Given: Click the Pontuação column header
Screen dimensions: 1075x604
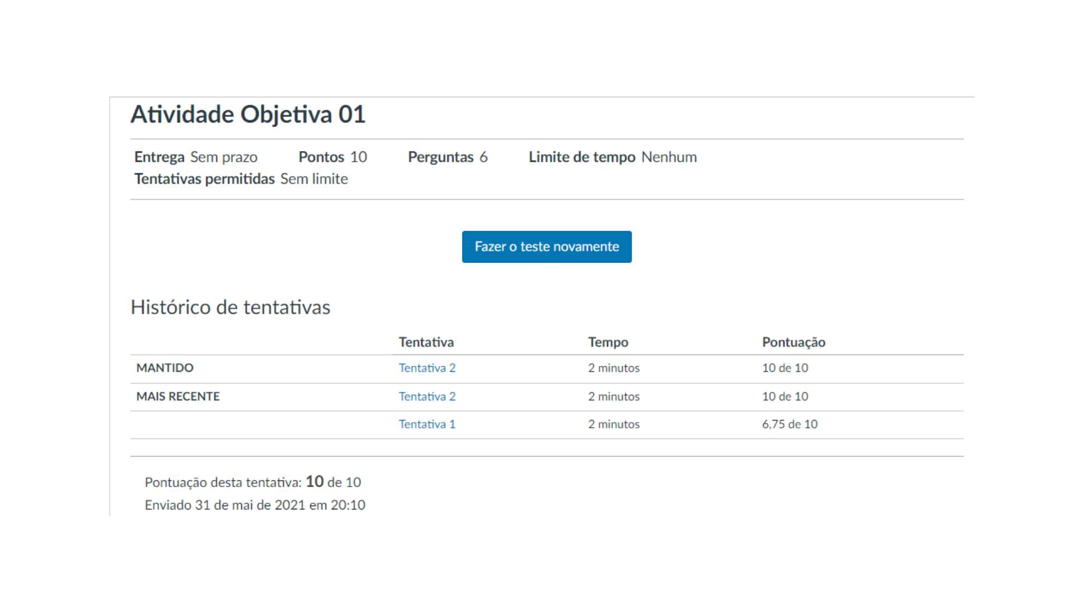Looking at the screenshot, I should click(x=793, y=342).
